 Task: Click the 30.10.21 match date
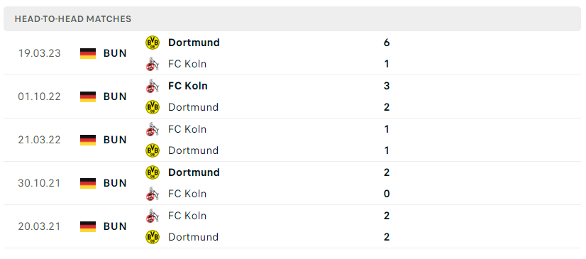(39, 183)
